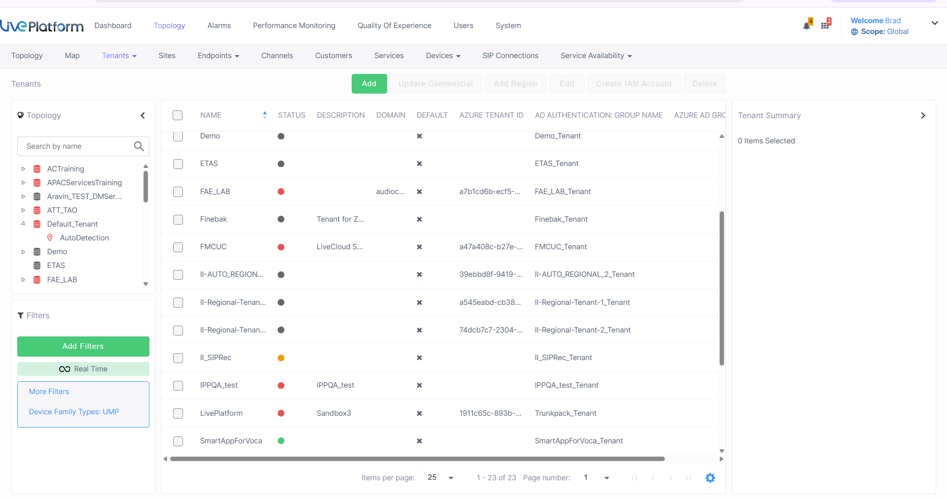
Task: Expand the ACTraining tree node
Action: 23,169
